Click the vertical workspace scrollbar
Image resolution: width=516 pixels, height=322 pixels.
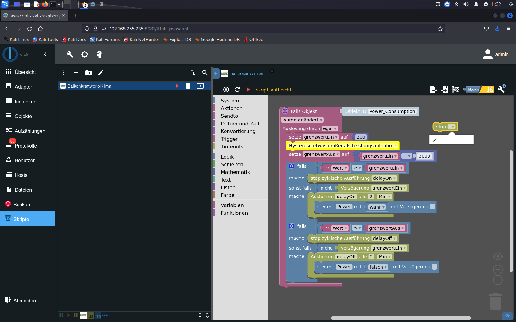click(x=511, y=211)
